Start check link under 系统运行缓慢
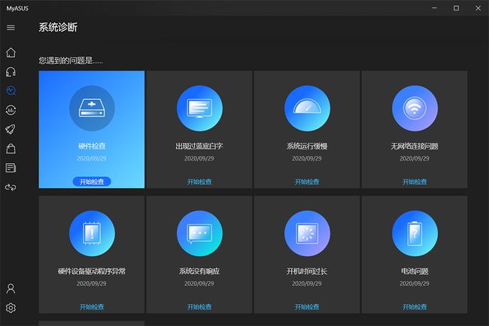Image resolution: width=489 pixels, height=326 pixels. click(x=307, y=182)
